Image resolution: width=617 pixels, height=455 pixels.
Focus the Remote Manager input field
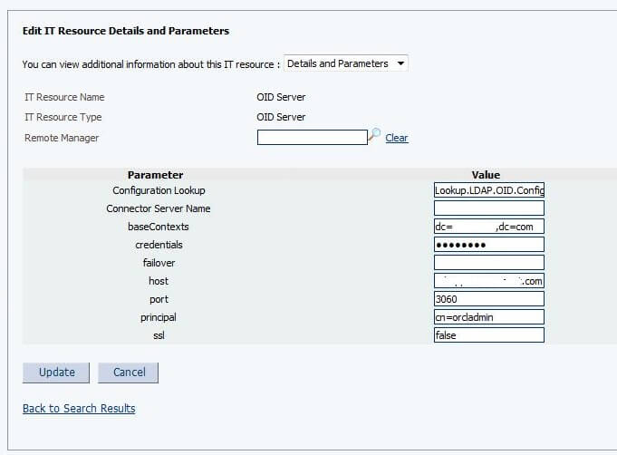point(312,138)
